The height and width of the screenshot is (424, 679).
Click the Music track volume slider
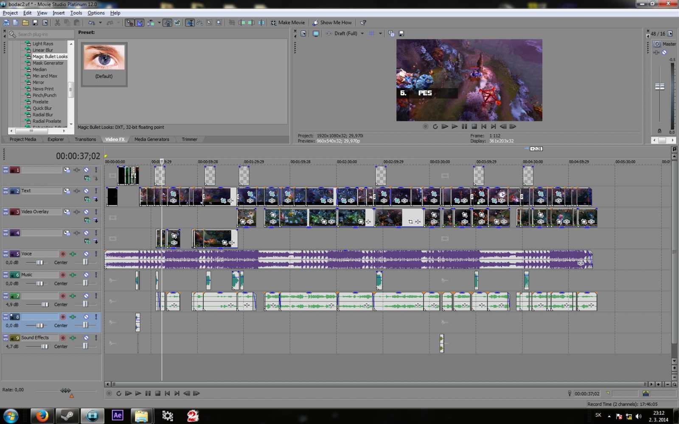click(x=39, y=284)
